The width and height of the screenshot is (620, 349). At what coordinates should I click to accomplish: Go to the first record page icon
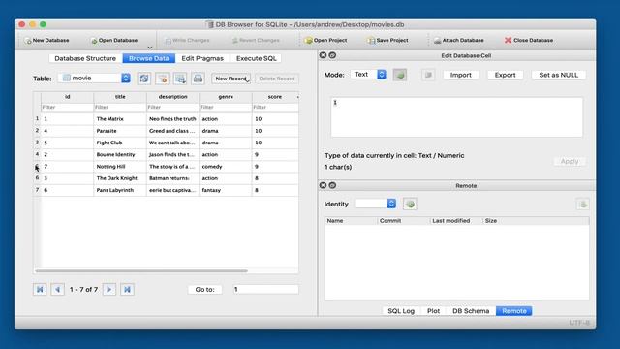coord(40,289)
